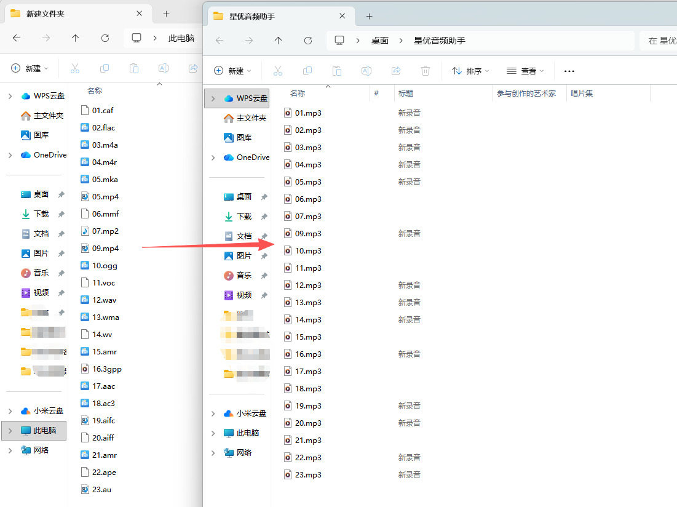Select file 16.3gpp

[101, 369]
